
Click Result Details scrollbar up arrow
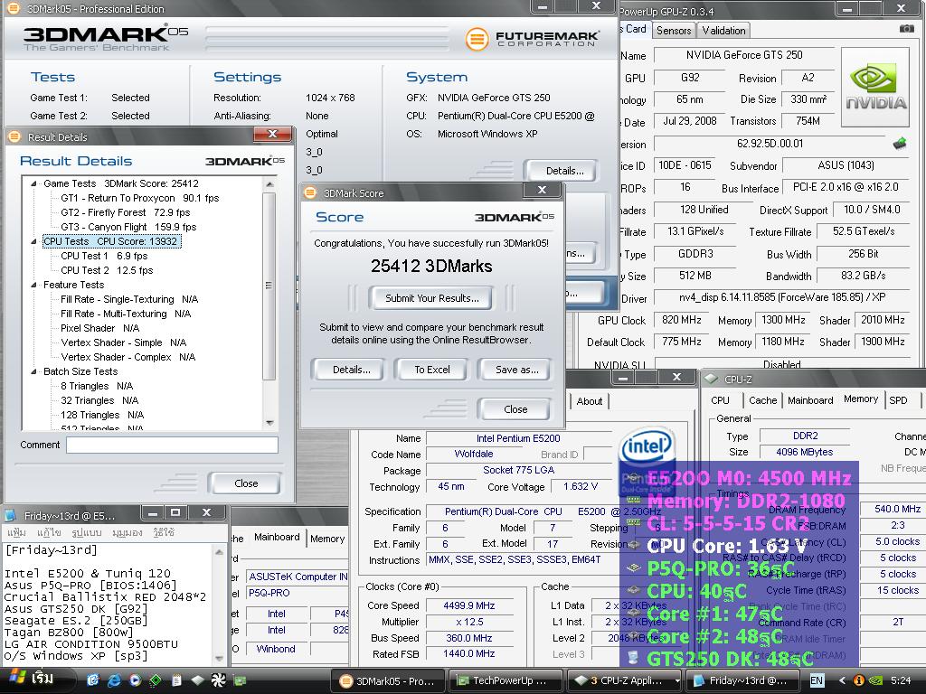click(269, 183)
